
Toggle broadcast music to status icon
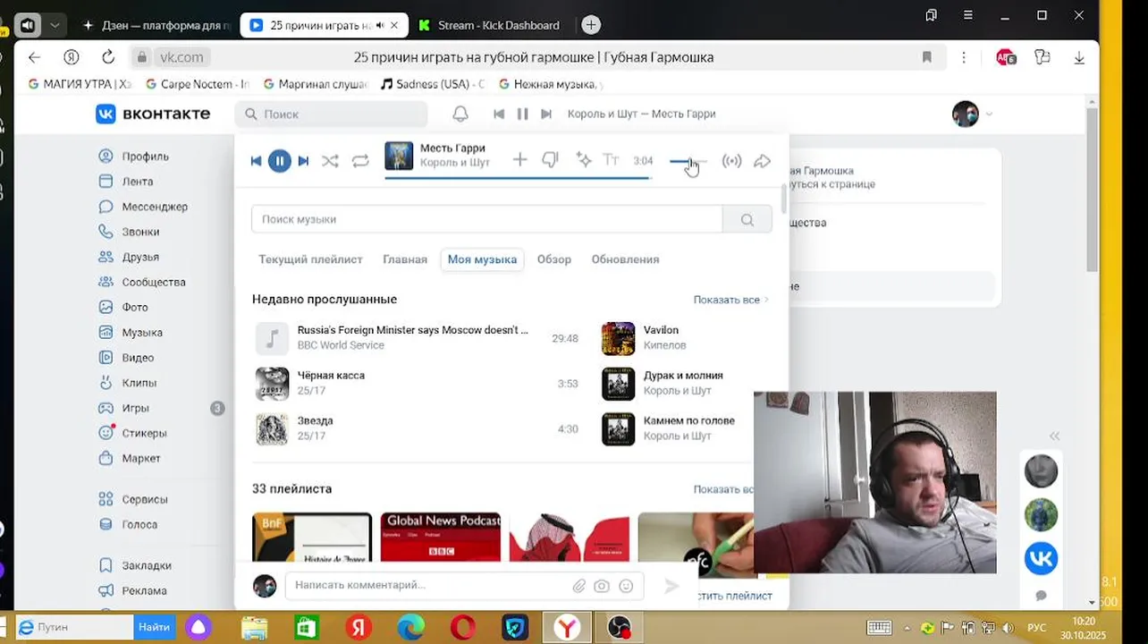click(x=731, y=161)
